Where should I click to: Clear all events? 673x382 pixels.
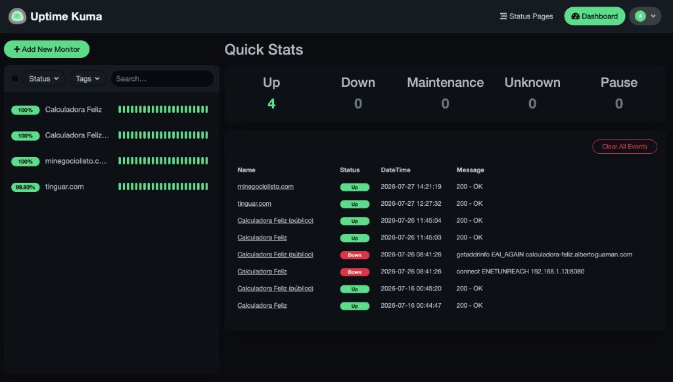624,147
